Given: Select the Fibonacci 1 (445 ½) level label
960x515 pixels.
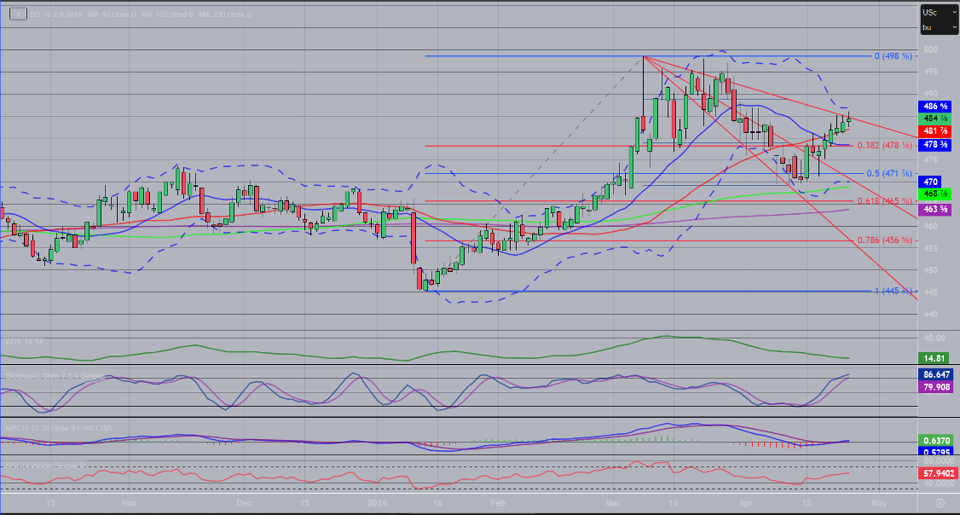Looking at the screenshot, I should [893, 292].
